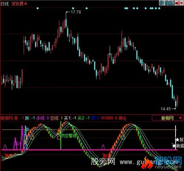Click the 17.78 high price label

pos(76,12)
